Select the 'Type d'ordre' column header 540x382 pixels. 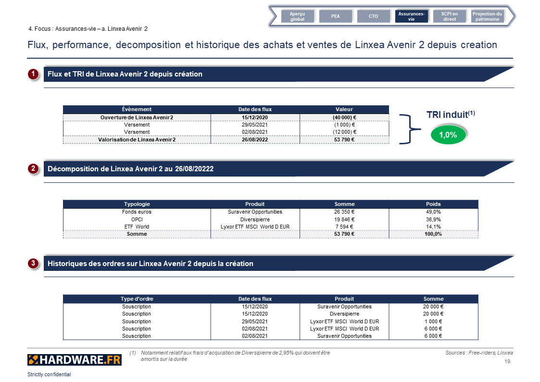137,299
